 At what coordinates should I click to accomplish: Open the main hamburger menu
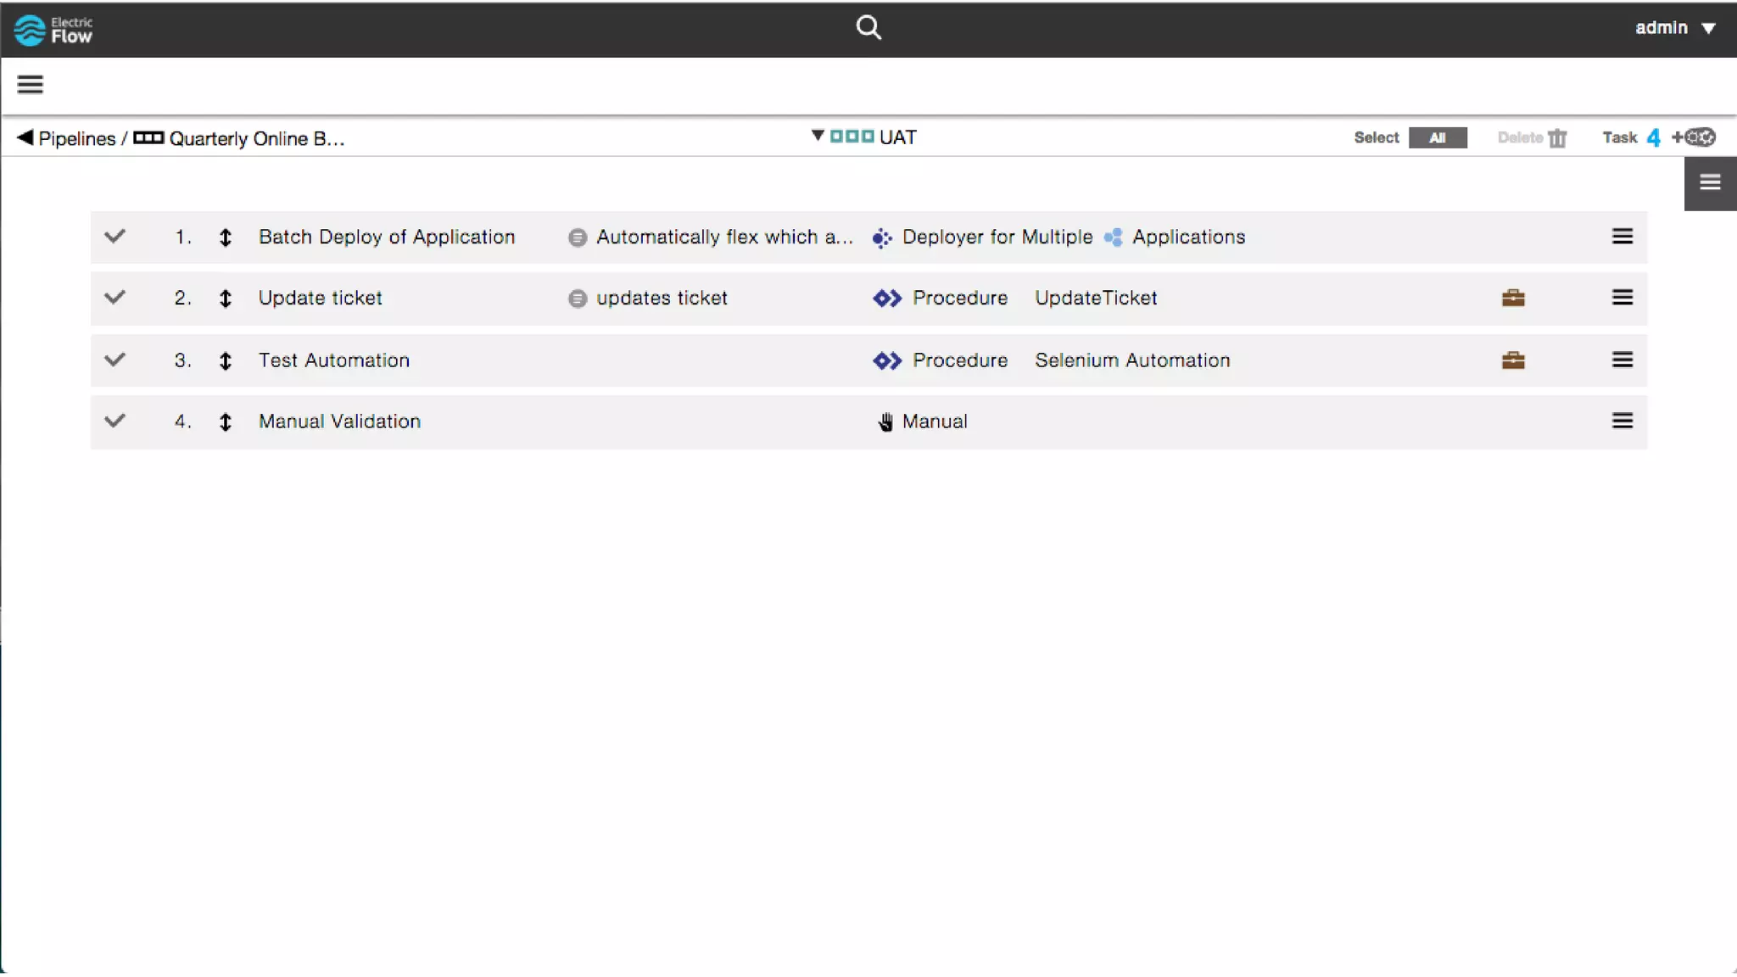pos(30,84)
